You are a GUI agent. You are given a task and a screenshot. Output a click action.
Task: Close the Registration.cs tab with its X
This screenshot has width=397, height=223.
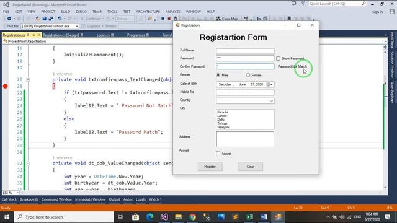39,35
